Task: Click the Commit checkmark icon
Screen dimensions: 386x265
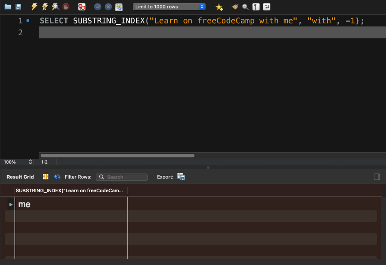Action: pyautogui.click(x=98, y=7)
